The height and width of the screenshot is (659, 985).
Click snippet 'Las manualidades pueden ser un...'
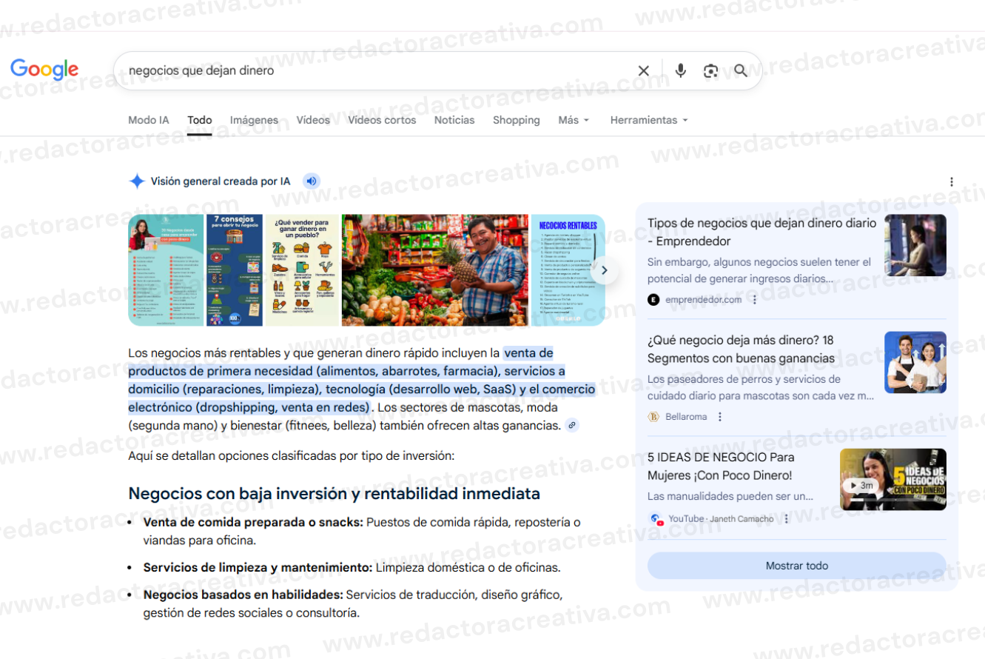click(x=730, y=496)
